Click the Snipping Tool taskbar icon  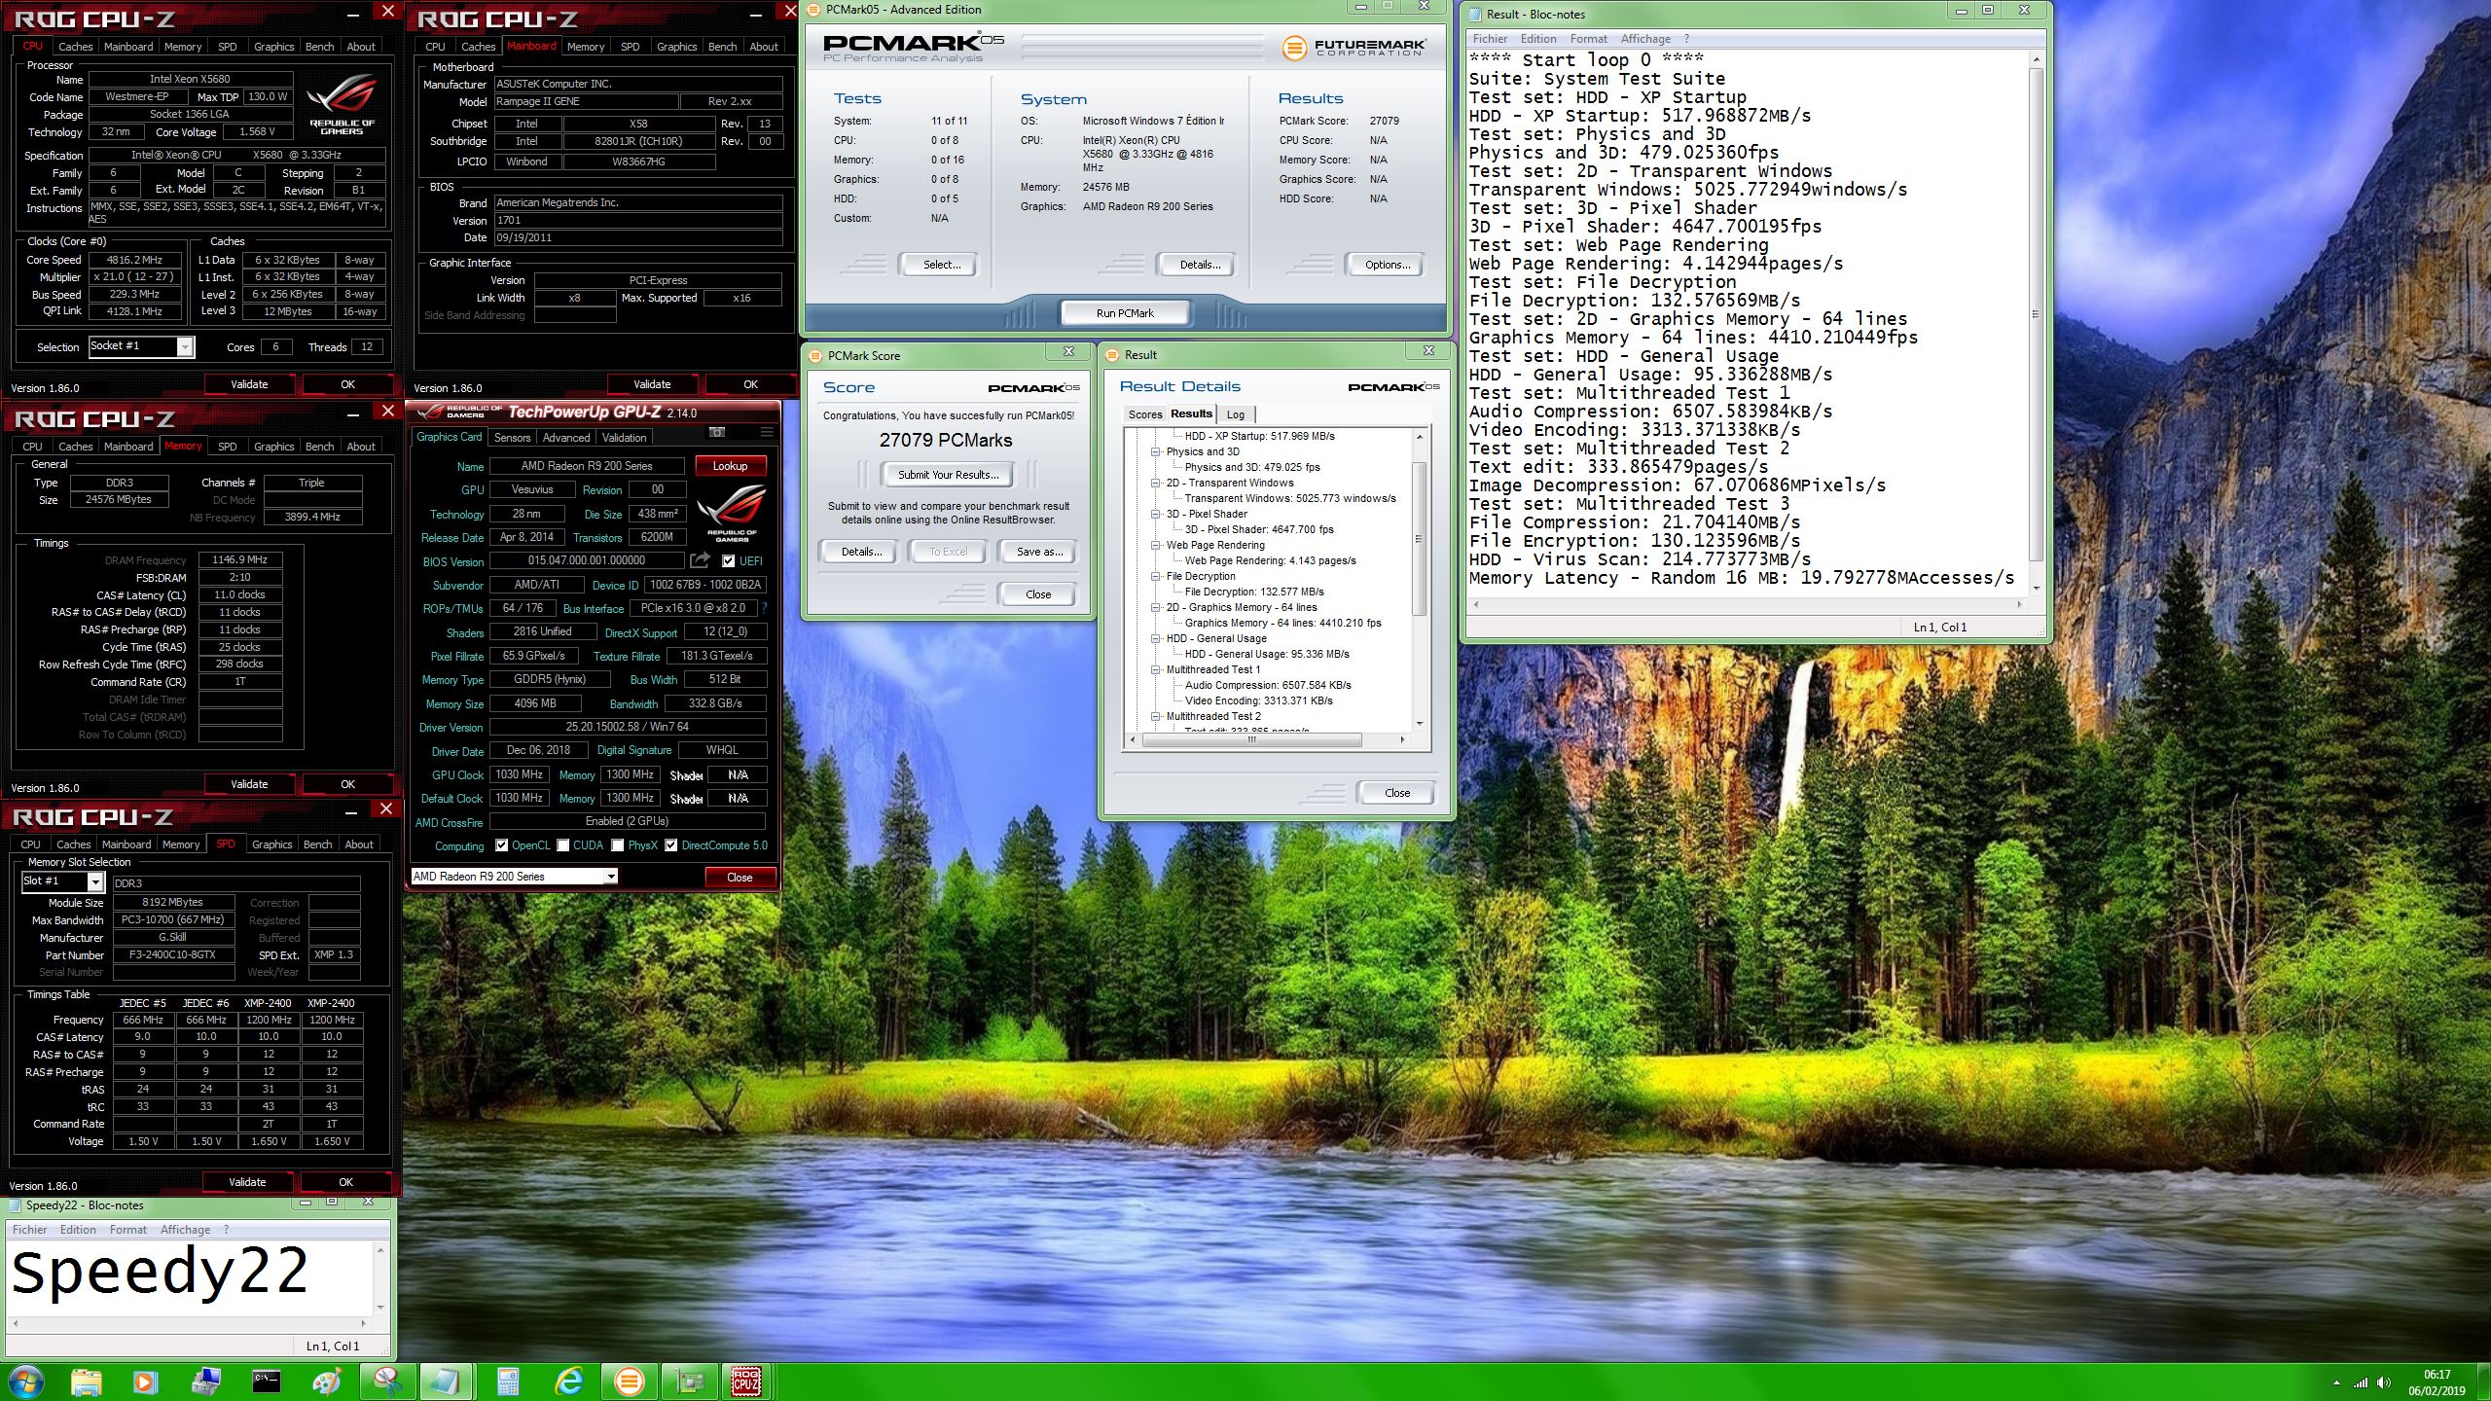click(387, 1381)
